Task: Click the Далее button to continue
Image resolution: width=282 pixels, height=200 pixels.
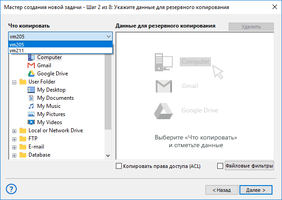Action: point(256,190)
